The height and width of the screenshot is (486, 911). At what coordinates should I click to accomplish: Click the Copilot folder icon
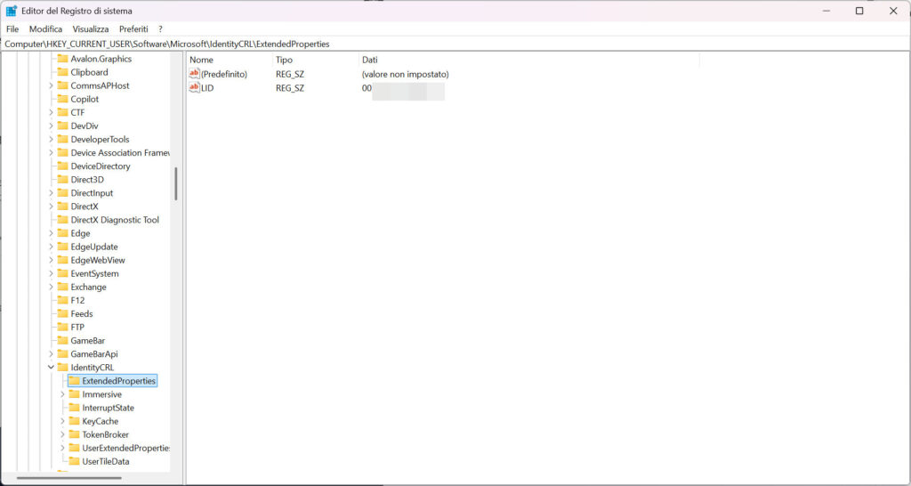click(63, 99)
